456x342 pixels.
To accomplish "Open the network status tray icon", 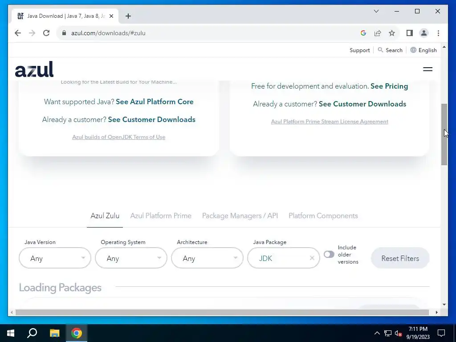I will click(388, 333).
